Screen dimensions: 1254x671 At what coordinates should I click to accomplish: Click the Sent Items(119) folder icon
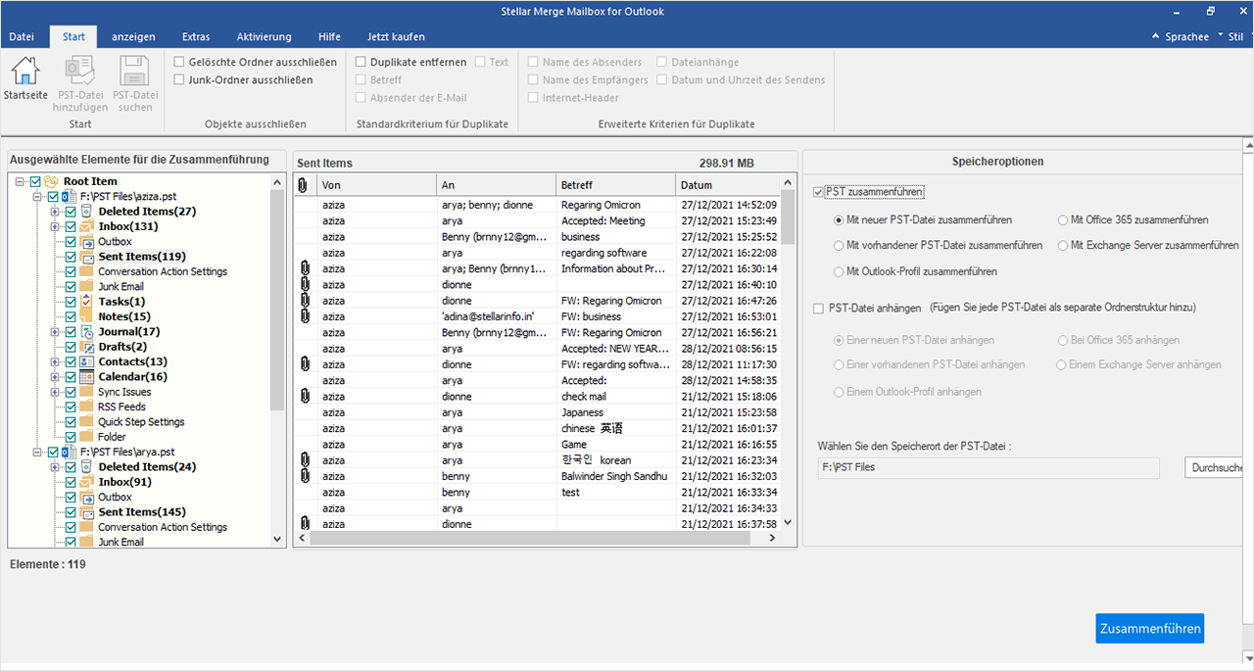[86, 257]
